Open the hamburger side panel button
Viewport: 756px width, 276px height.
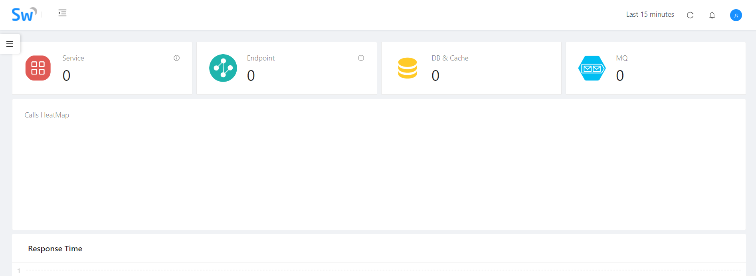pyautogui.click(x=10, y=44)
